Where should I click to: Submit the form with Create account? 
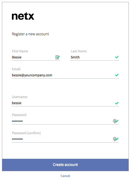click(65, 165)
